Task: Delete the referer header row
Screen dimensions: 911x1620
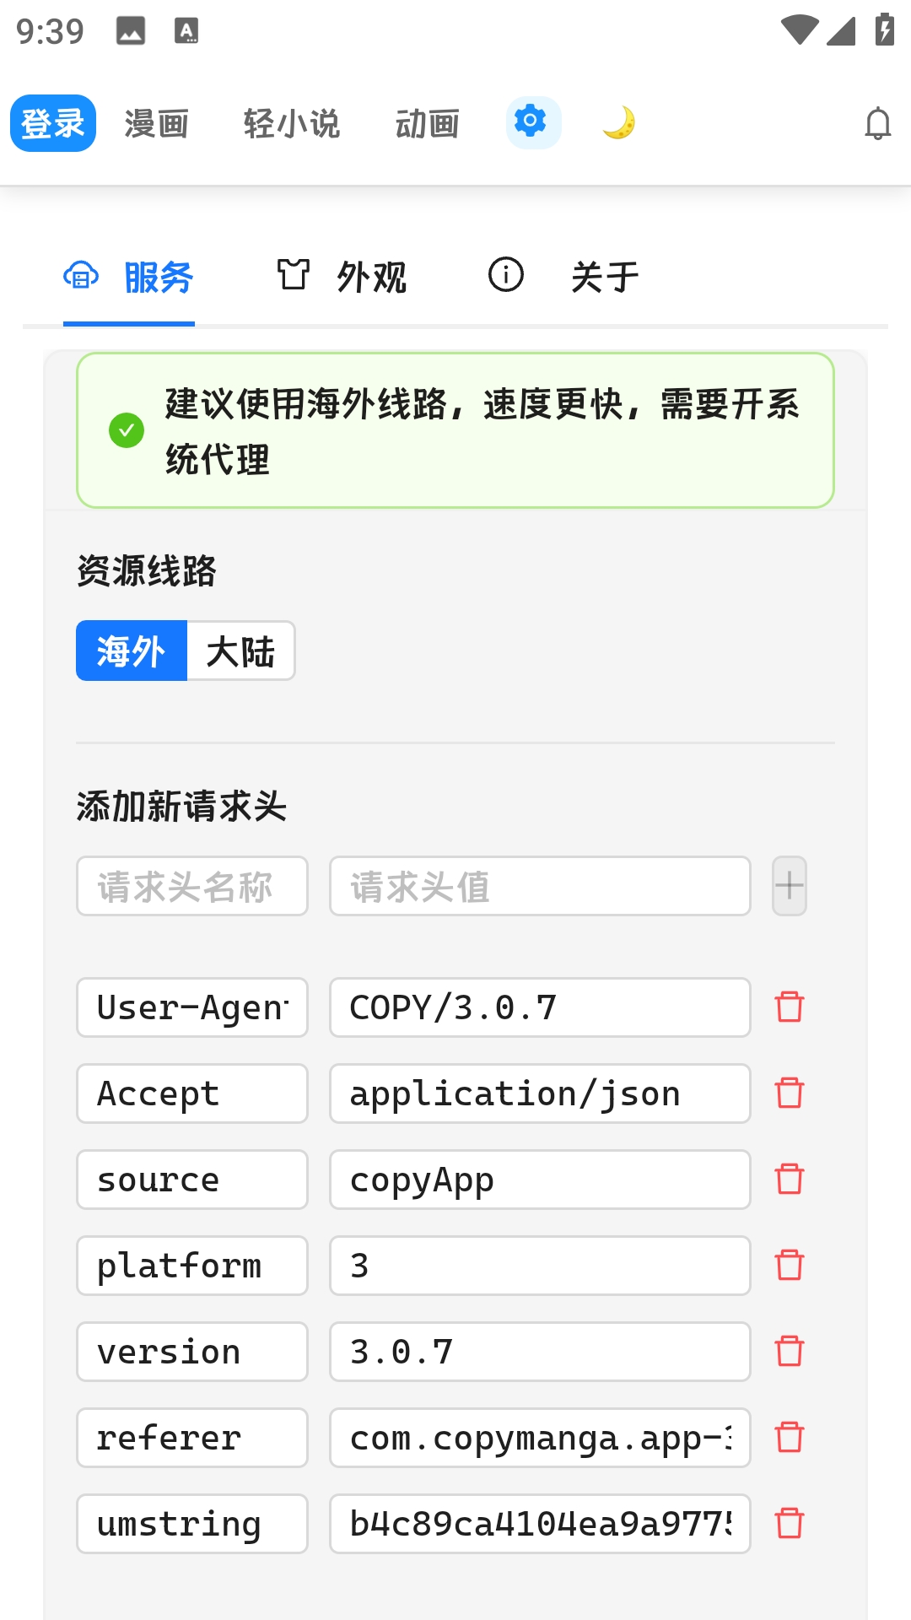Action: pos(789,1438)
